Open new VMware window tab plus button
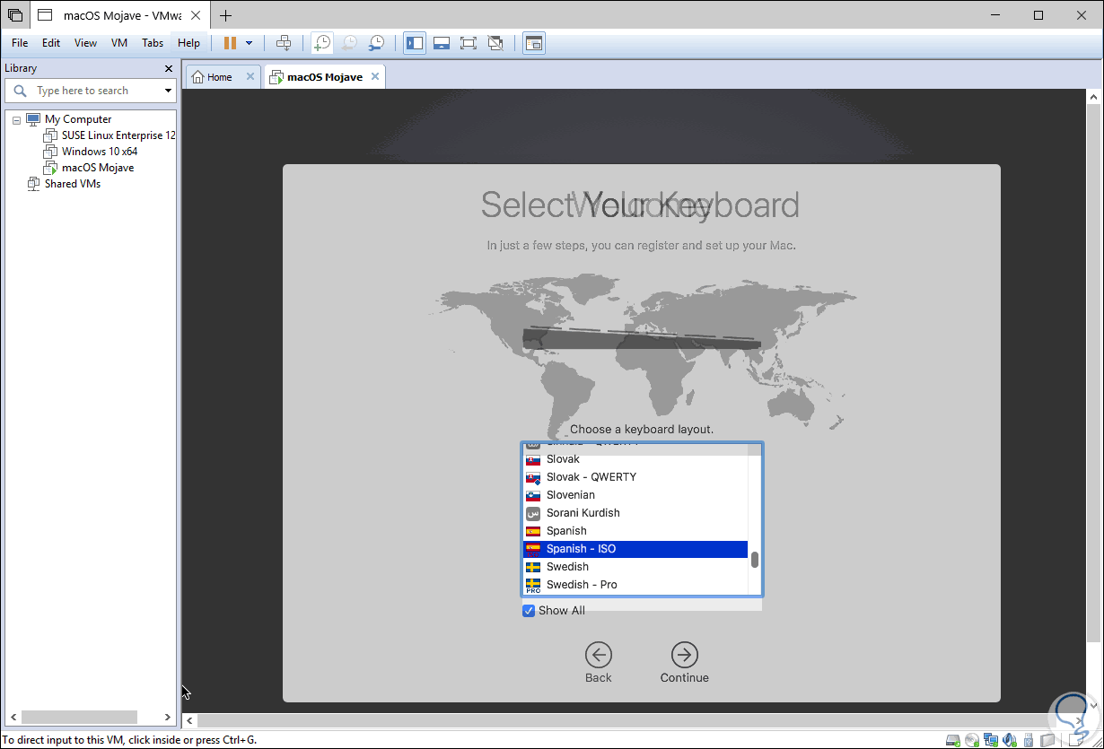Image resolution: width=1104 pixels, height=749 pixels. coord(225,15)
